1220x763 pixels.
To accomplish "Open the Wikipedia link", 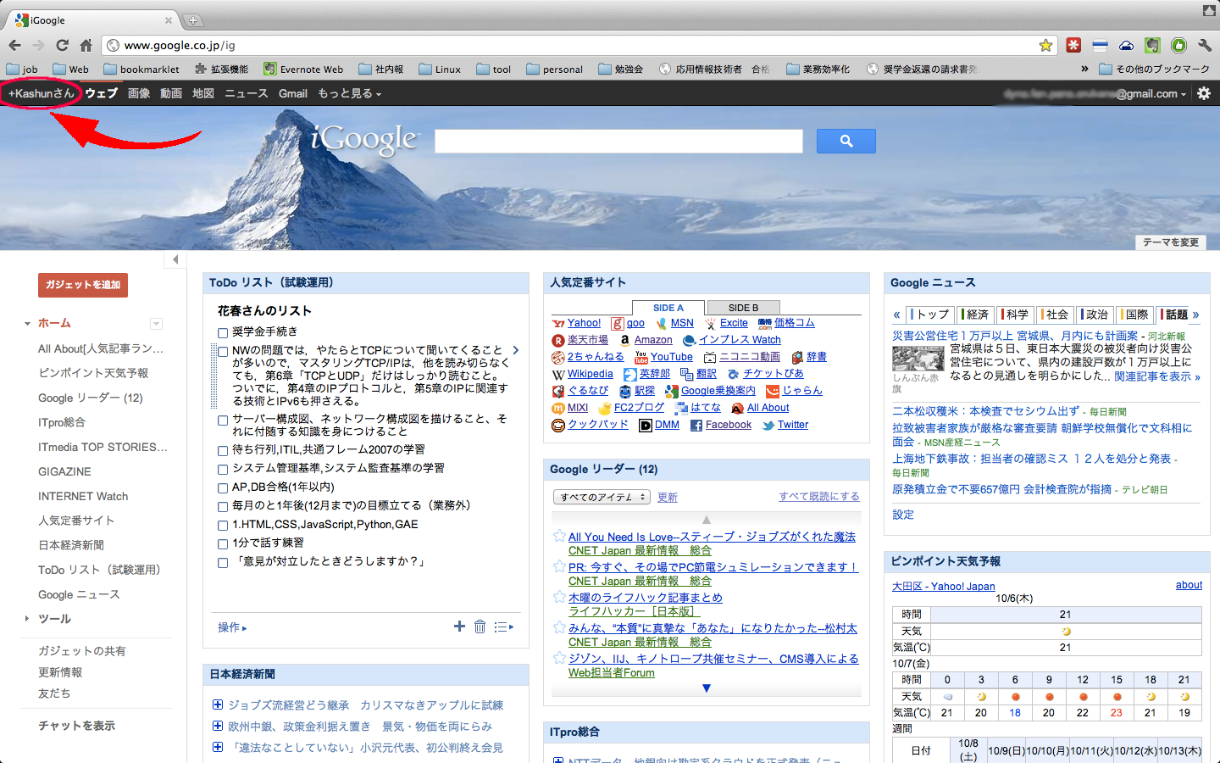I will click(x=591, y=374).
